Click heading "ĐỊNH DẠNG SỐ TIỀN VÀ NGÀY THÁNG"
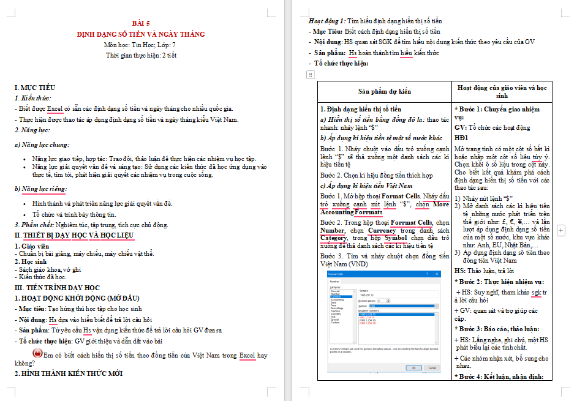 [x=141, y=34]
